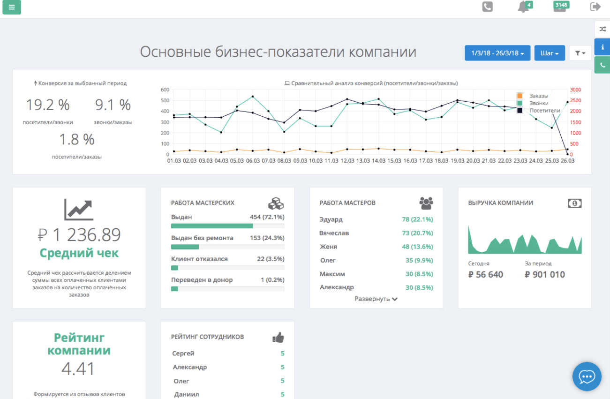Open the filter funnel dropdown
This screenshot has height=399, width=610.
click(580, 53)
